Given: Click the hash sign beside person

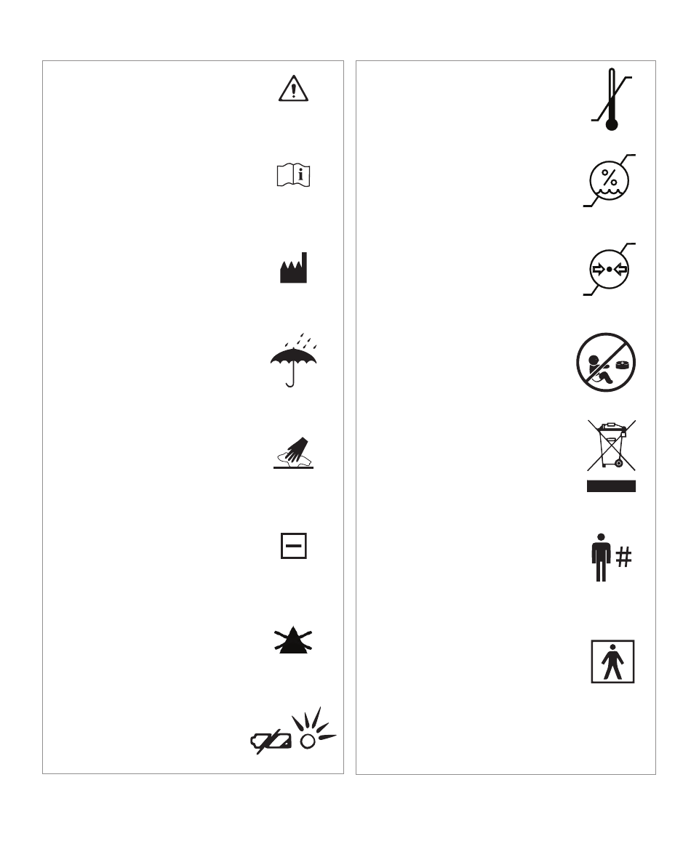Looking at the screenshot, I should (624, 557).
